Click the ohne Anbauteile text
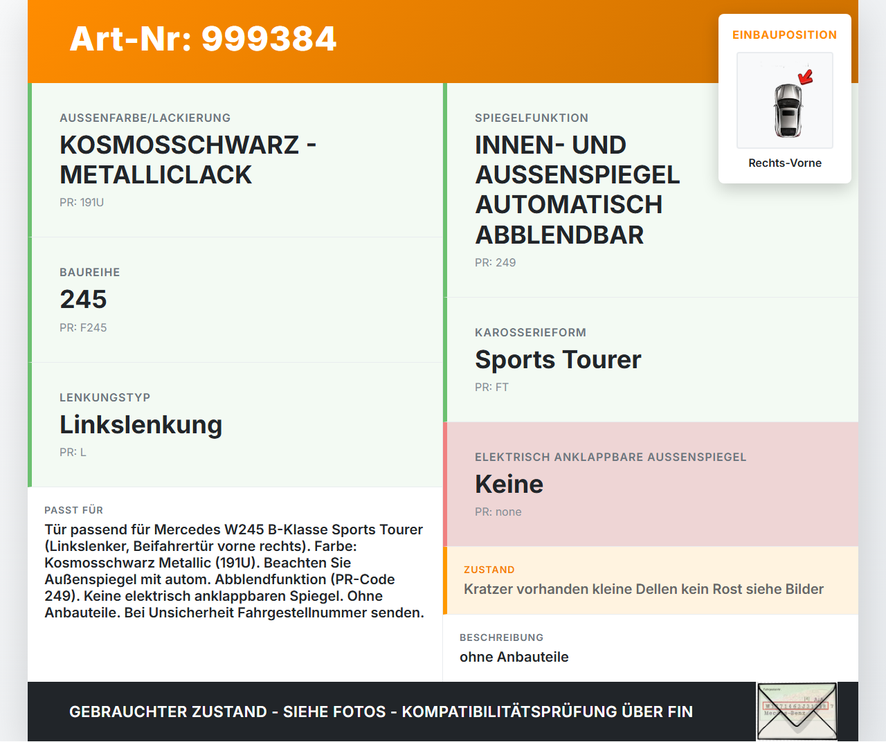Screen dimensions: 886x742 [x=514, y=657]
